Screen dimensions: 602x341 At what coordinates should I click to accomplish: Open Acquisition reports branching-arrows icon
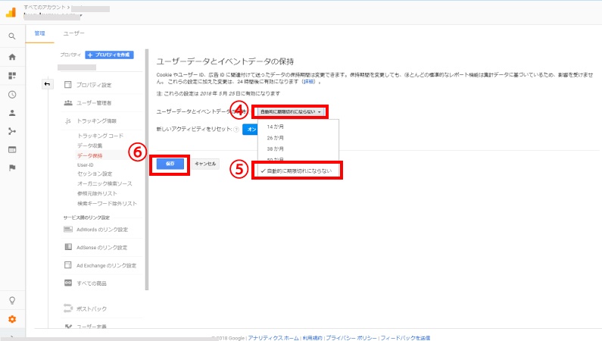tap(11, 131)
